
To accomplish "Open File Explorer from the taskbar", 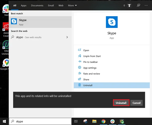I will pos(94,121).
